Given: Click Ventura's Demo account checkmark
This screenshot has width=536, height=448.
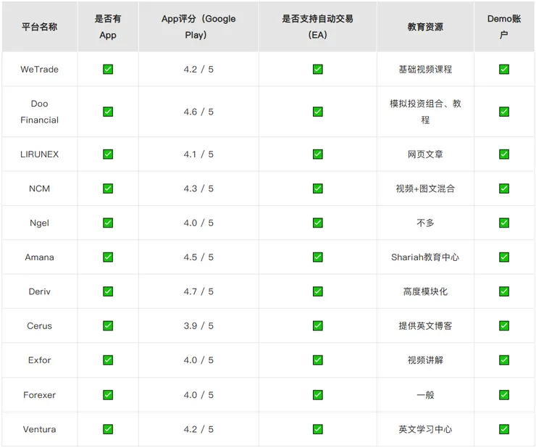Looking at the screenshot, I should pyautogui.click(x=504, y=429).
